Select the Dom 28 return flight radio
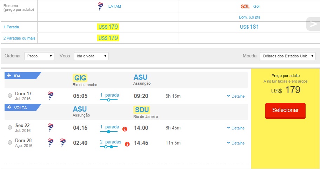 9,143
